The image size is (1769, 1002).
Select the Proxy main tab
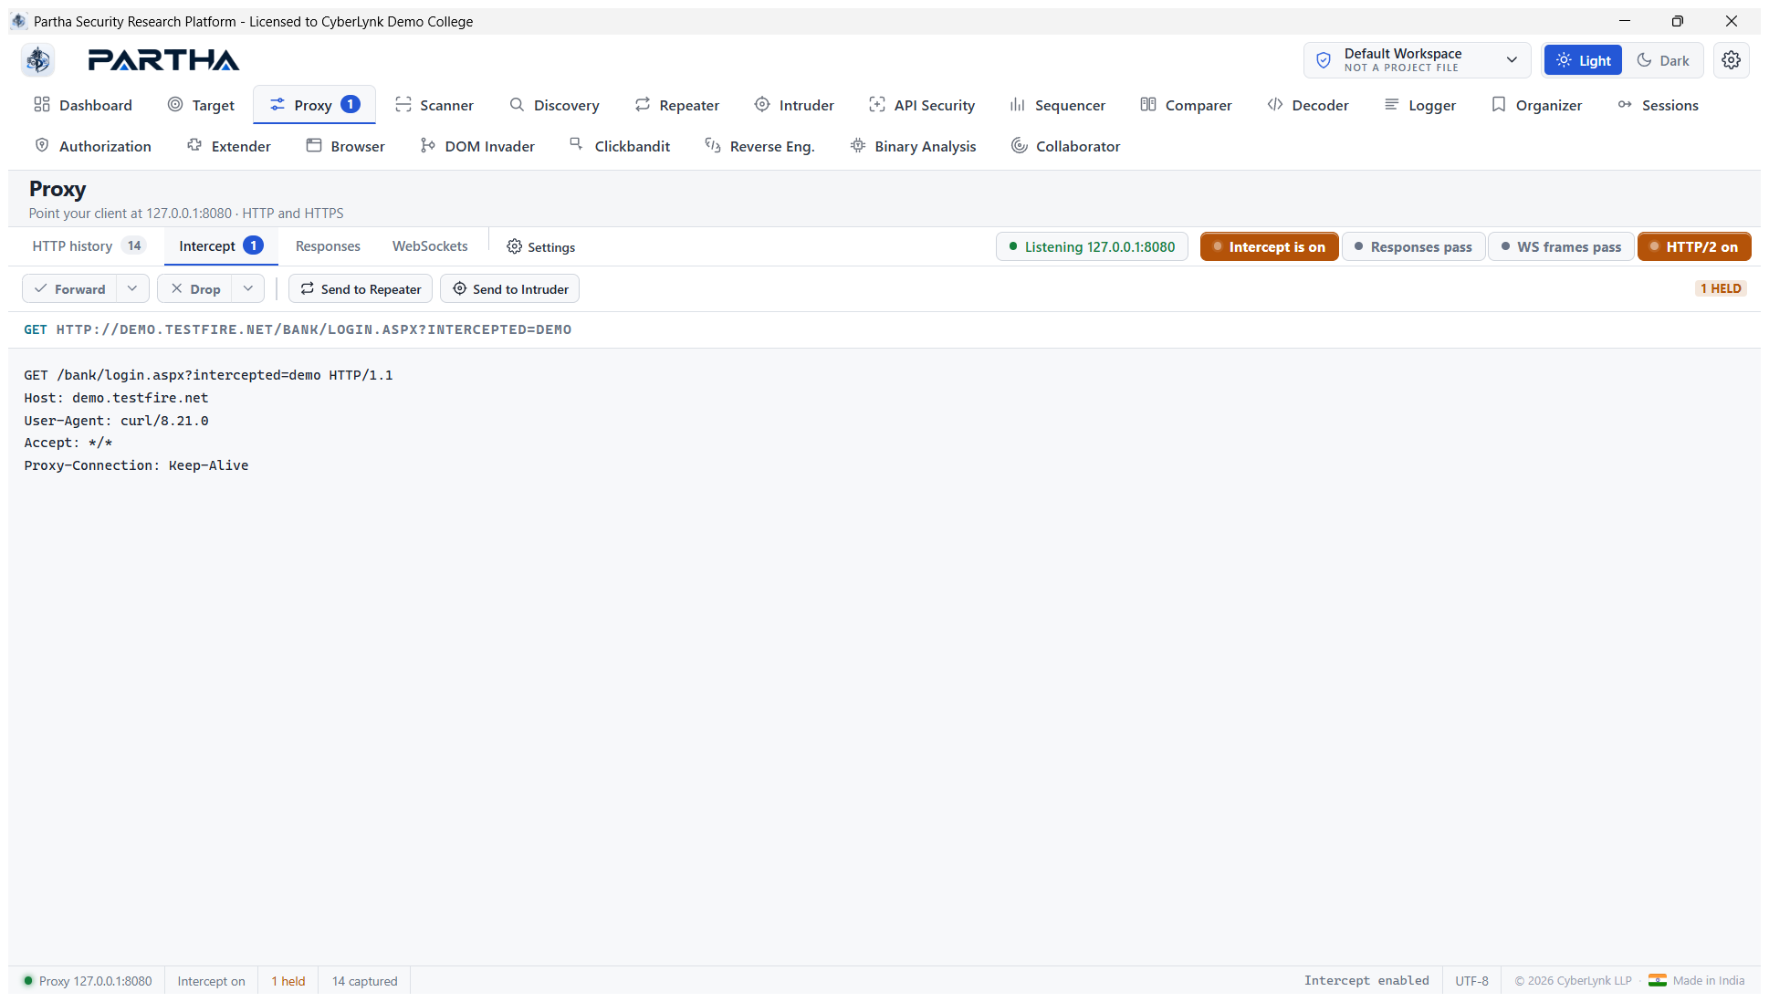[315, 105]
